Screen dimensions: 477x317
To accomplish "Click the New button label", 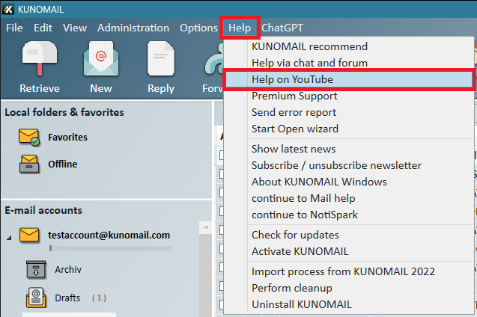I will click(x=101, y=88).
